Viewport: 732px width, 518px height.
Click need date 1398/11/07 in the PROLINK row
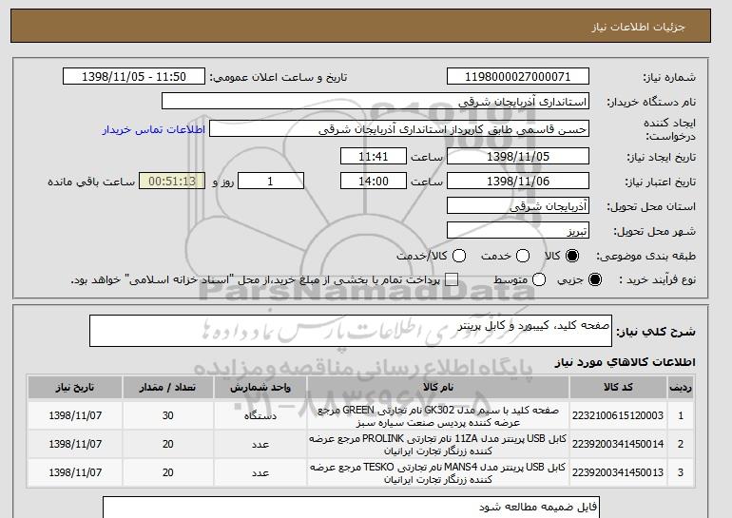tap(75, 444)
